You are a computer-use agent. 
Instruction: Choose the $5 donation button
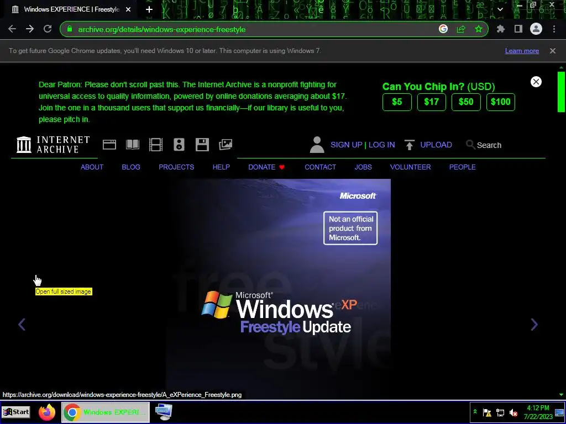[x=397, y=102]
